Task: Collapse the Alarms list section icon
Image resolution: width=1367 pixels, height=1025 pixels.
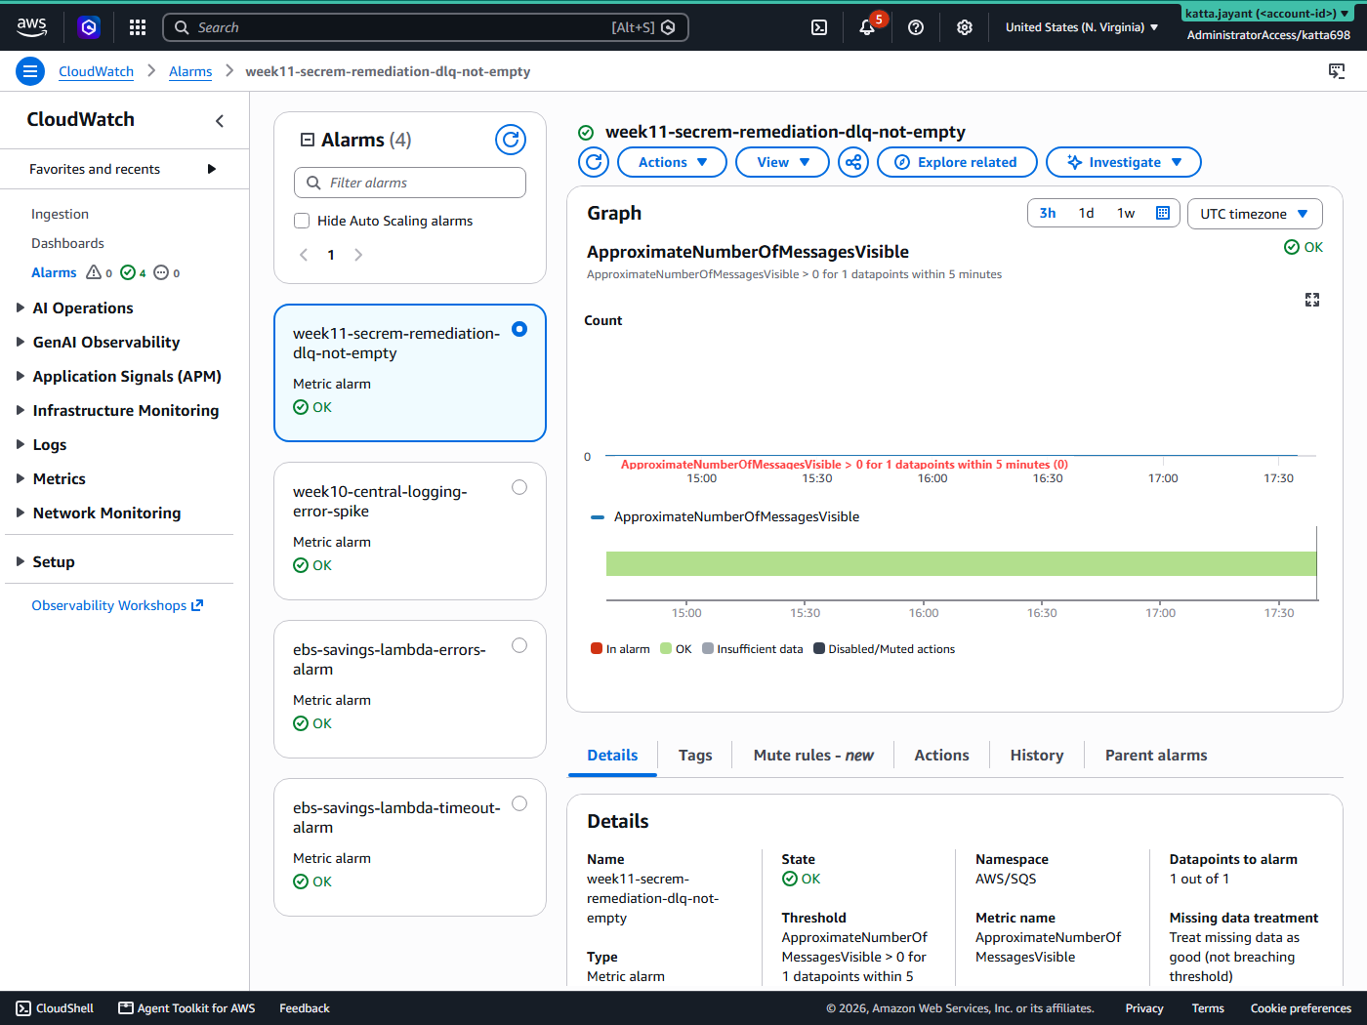Action: click(308, 140)
